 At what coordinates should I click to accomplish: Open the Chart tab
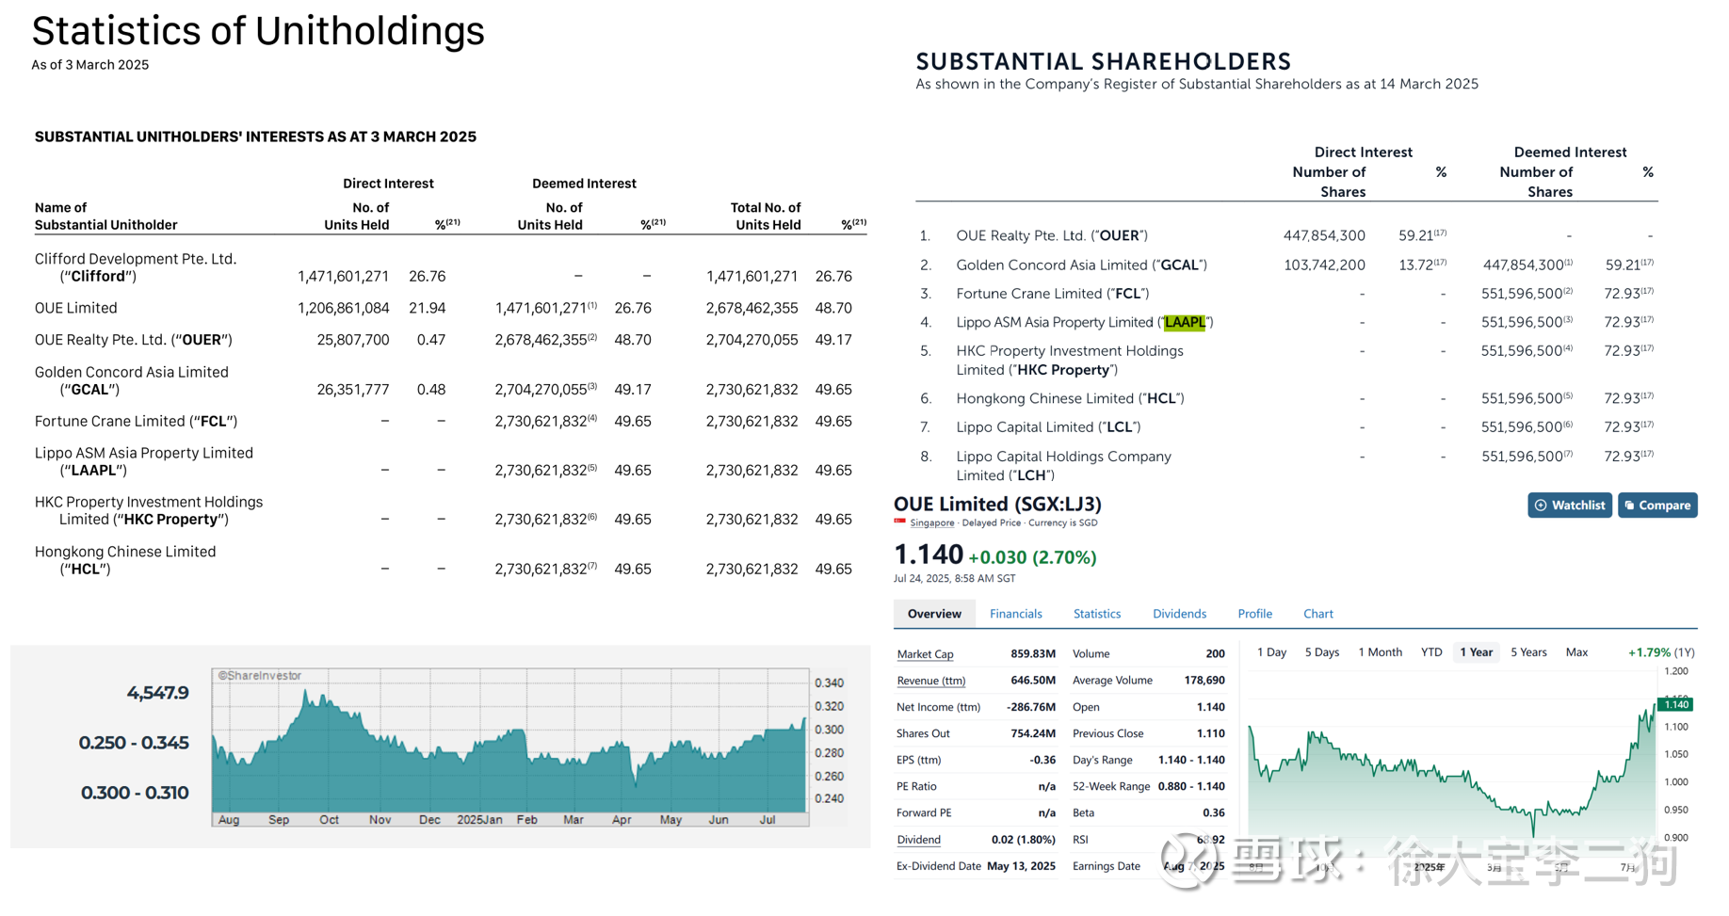click(1317, 614)
